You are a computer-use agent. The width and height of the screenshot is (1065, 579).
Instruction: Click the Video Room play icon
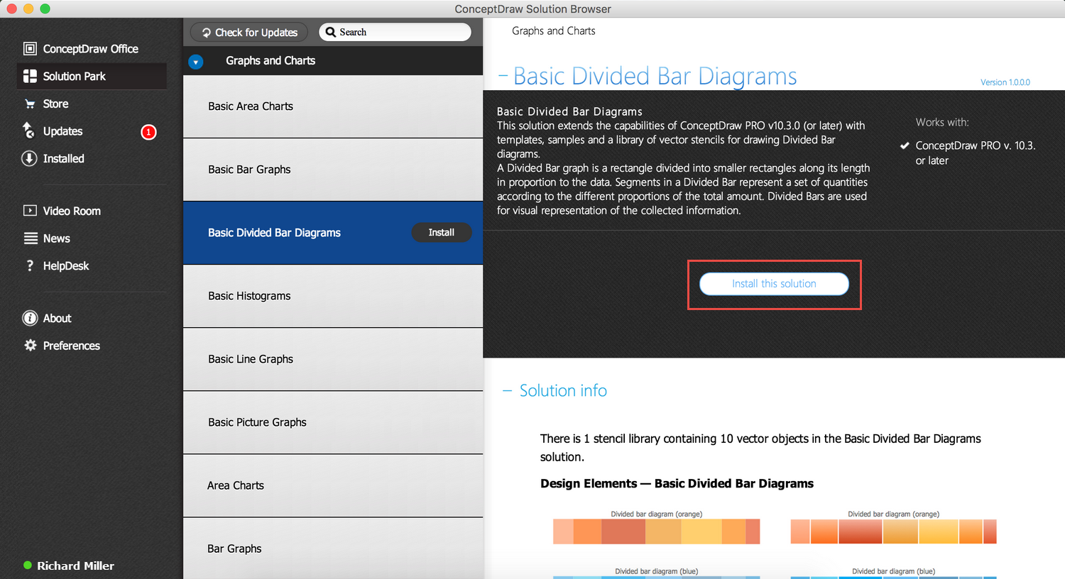(x=30, y=211)
